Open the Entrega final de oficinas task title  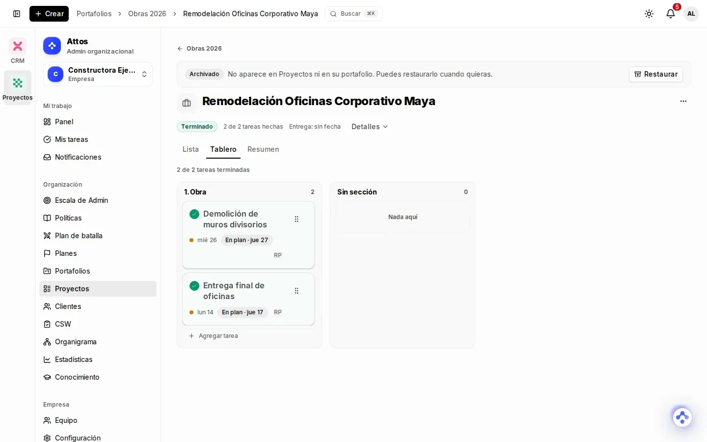click(x=234, y=291)
